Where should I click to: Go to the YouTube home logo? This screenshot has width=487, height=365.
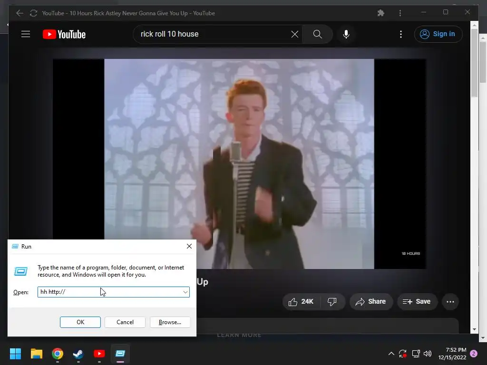click(x=64, y=34)
